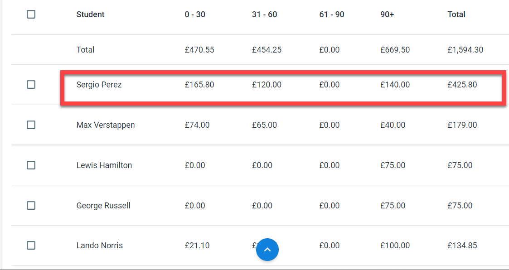Click the 61 - 90 column header
The height and width of the screenshot is (270, 509).
331,14
